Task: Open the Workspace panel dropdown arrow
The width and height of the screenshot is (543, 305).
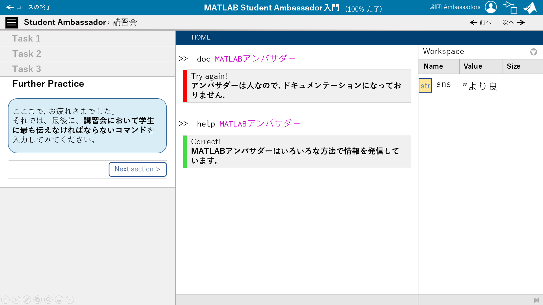Action: [533, 52]
